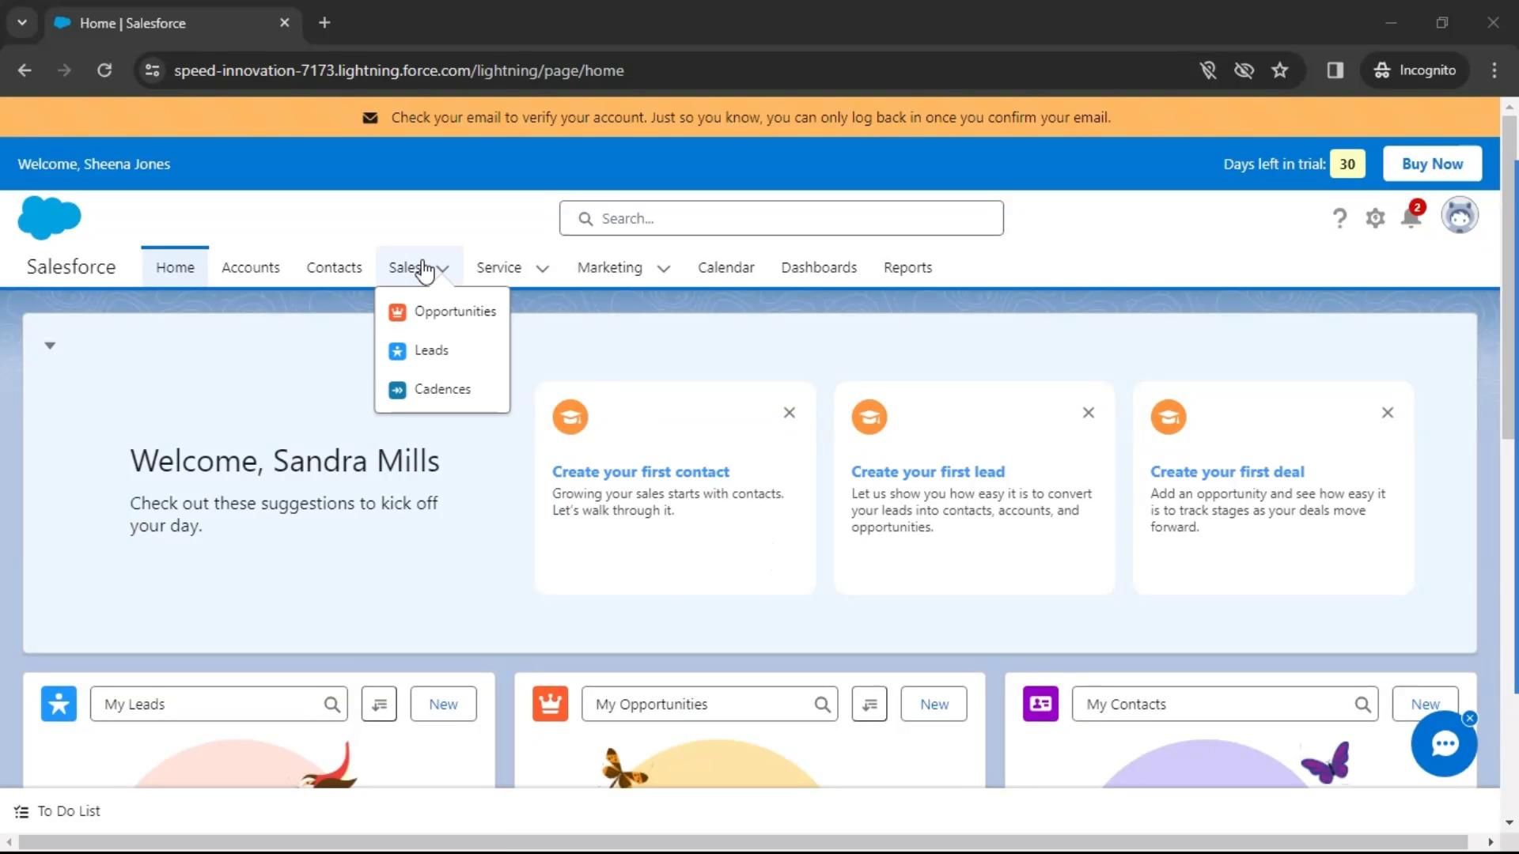Click the third-party cookies eye icon
The image size is (1519, 854).
tap(1244, 70)
